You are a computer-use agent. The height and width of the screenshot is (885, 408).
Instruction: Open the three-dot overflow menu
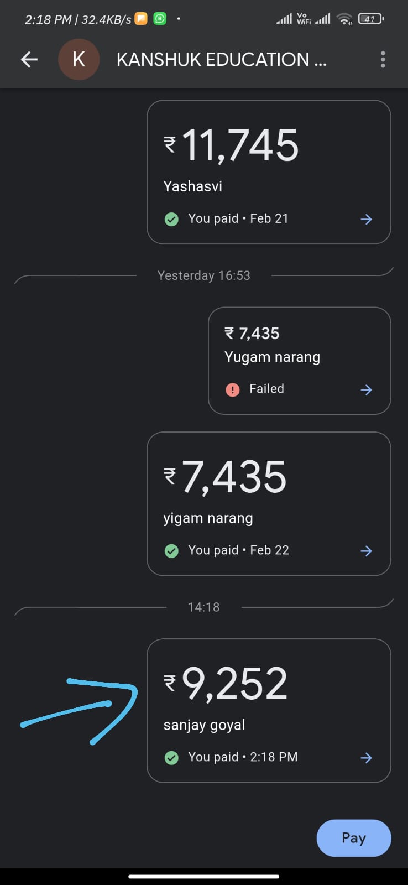point(383,60)
